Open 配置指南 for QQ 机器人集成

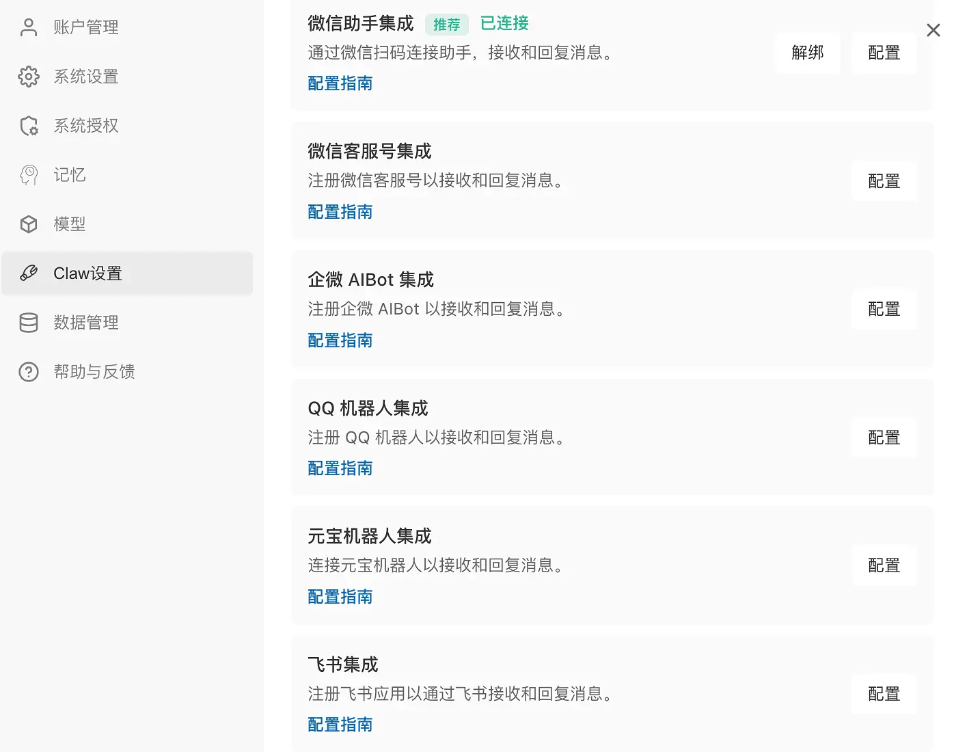point(340,468)
